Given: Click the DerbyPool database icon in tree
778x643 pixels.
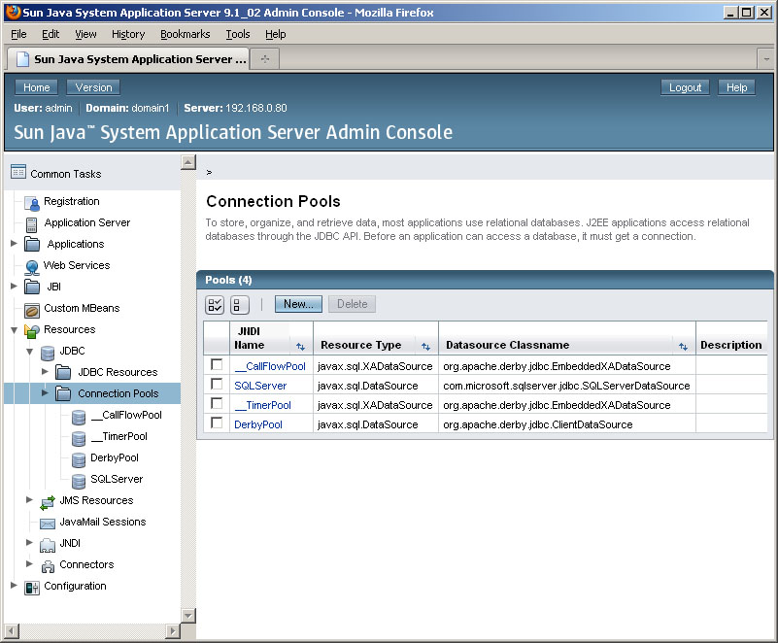Looking at the screenshot, I should [79, 460].
